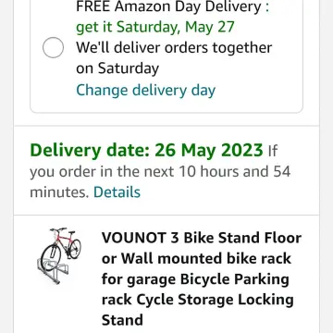This screenshot has height=333, width=333.
Task: Click the or Wall mounted bike rack title line
Action: pyautogui.click(x=196, y=258)
